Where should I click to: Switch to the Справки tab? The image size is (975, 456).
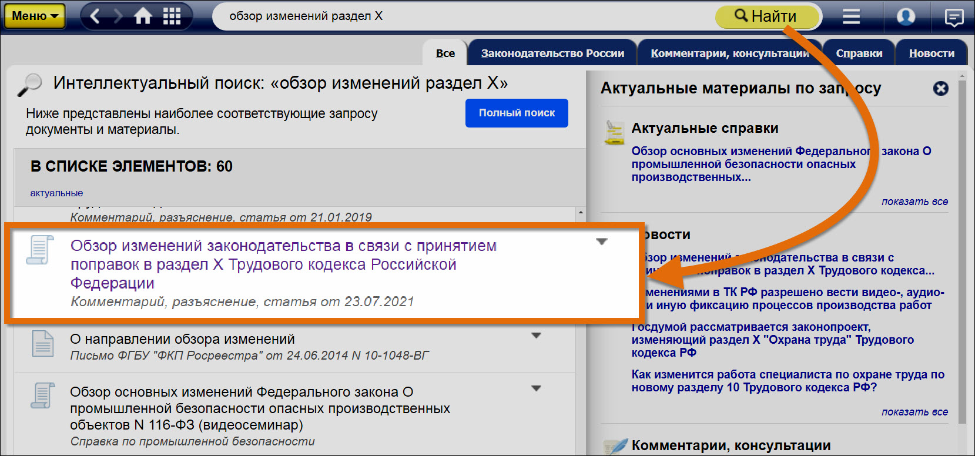859,53
